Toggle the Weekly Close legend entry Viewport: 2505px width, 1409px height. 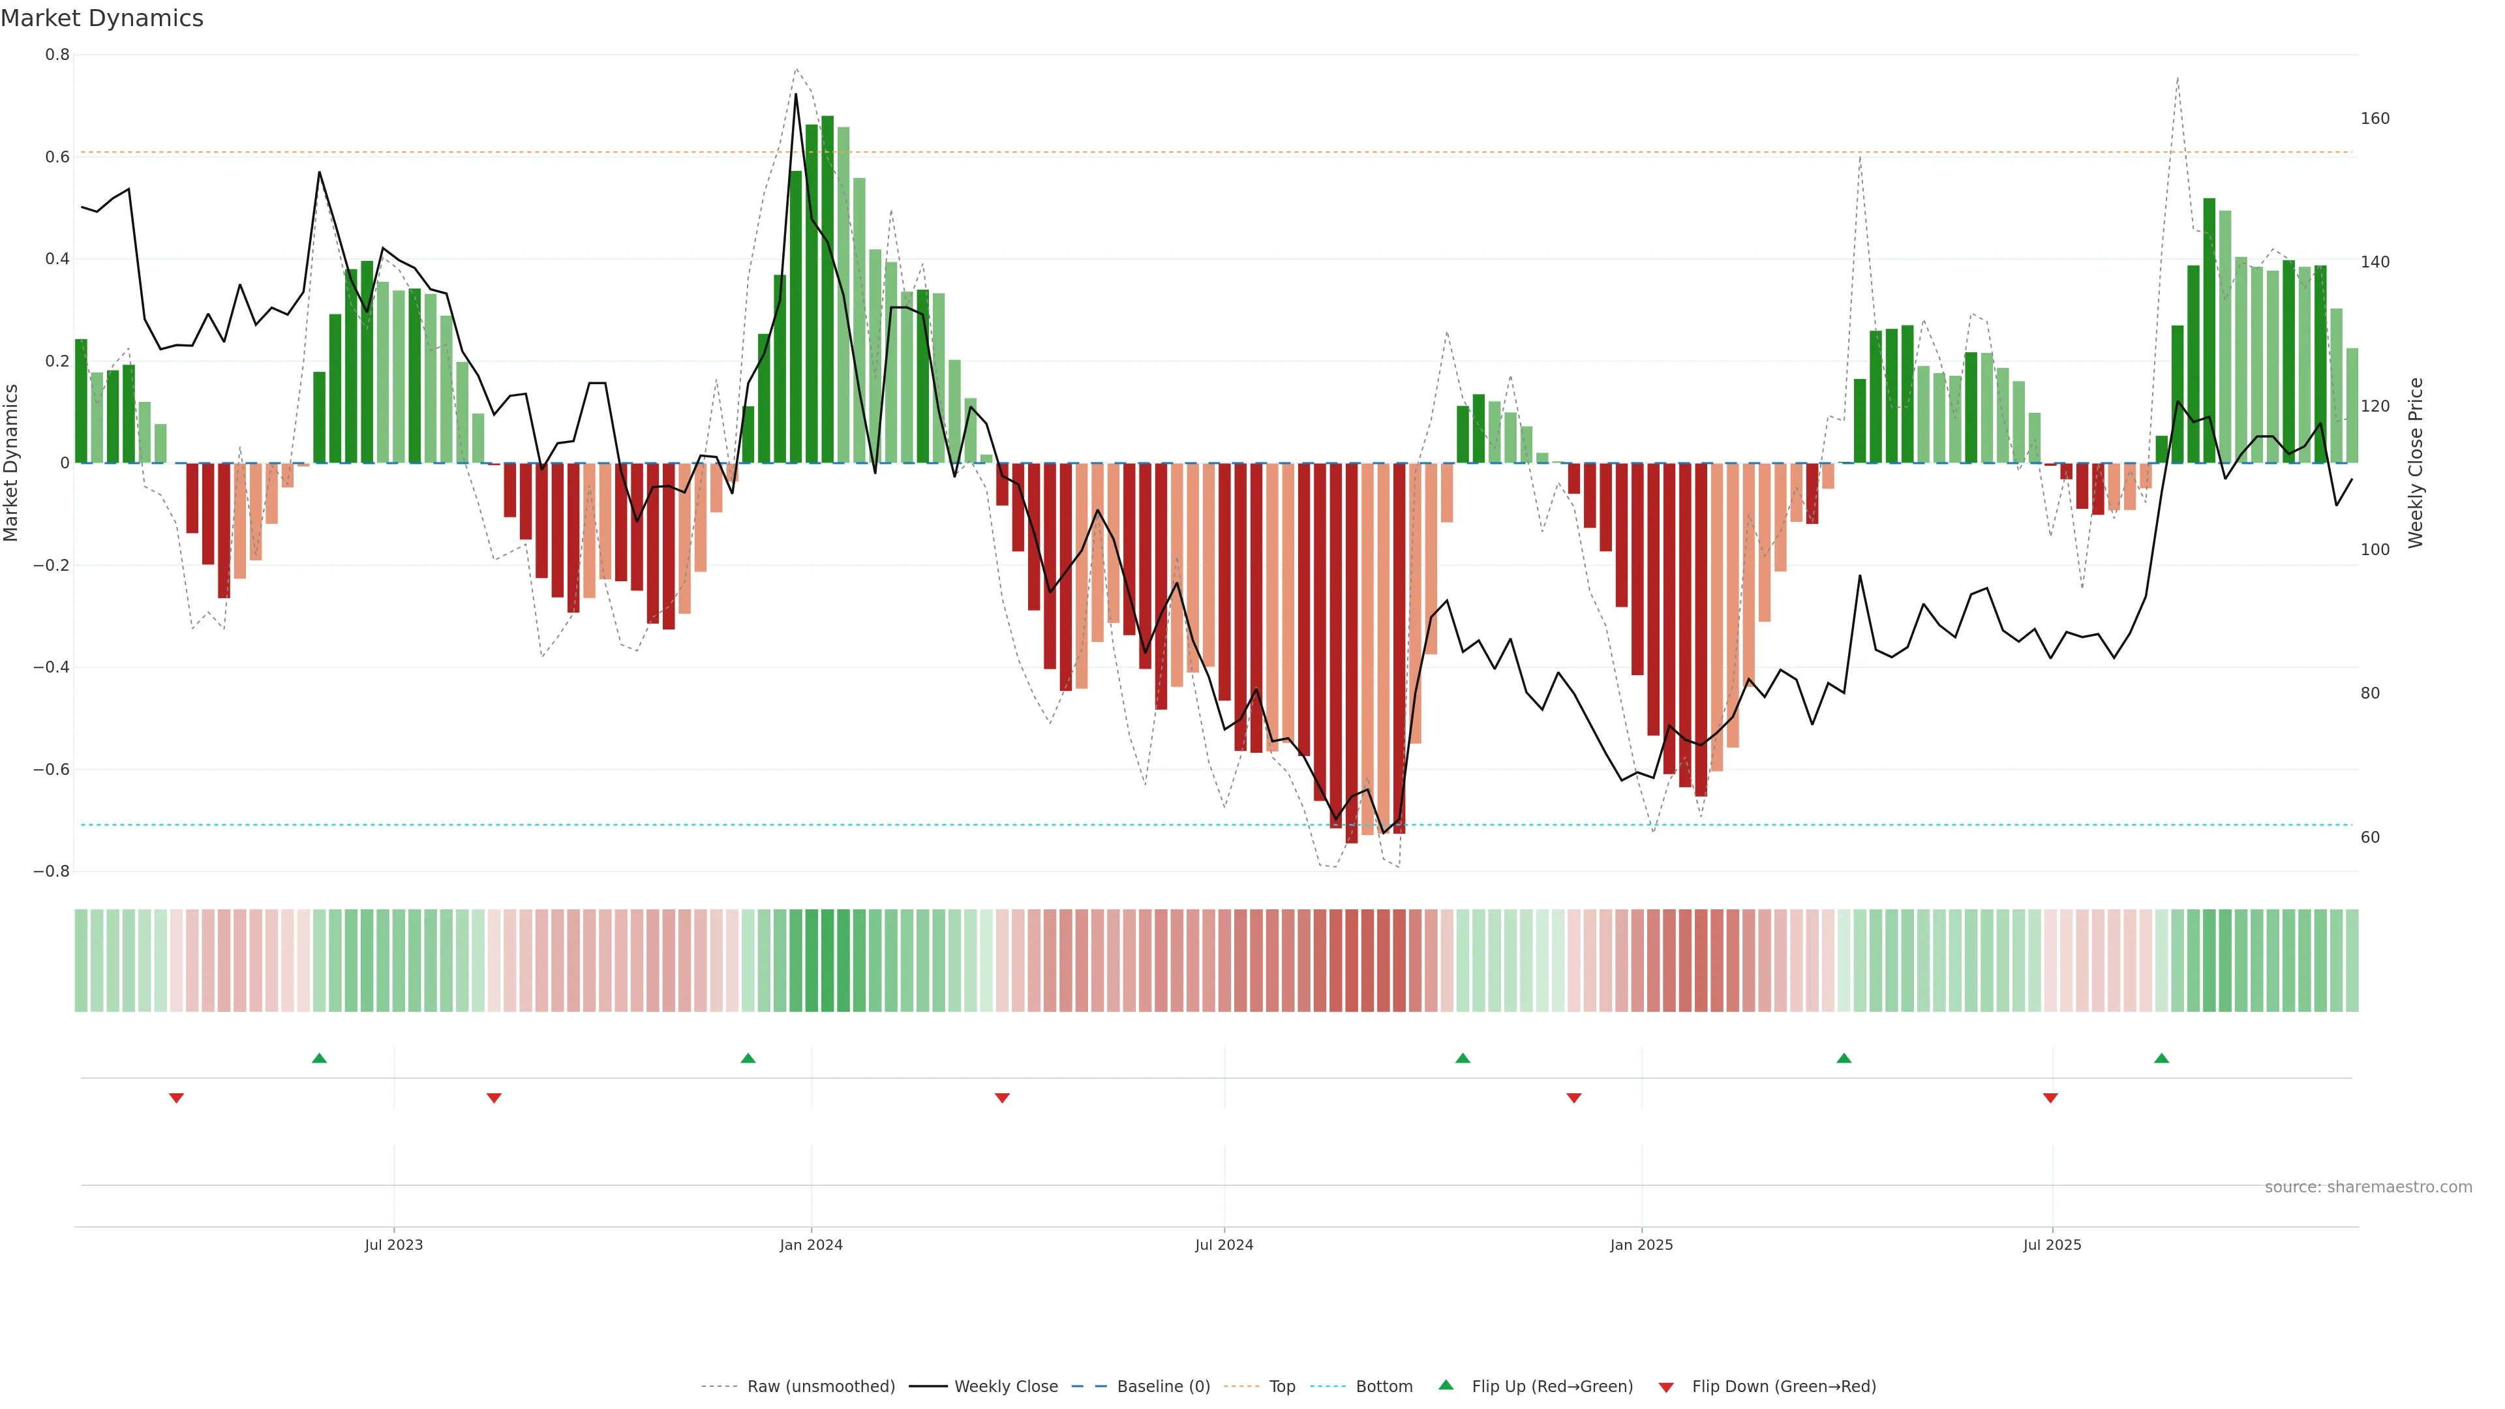tap(1005, 1387)
